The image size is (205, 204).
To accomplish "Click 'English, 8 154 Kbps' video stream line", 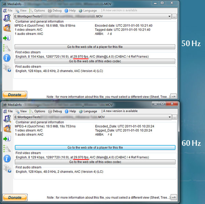I will (x=82, y=57).
